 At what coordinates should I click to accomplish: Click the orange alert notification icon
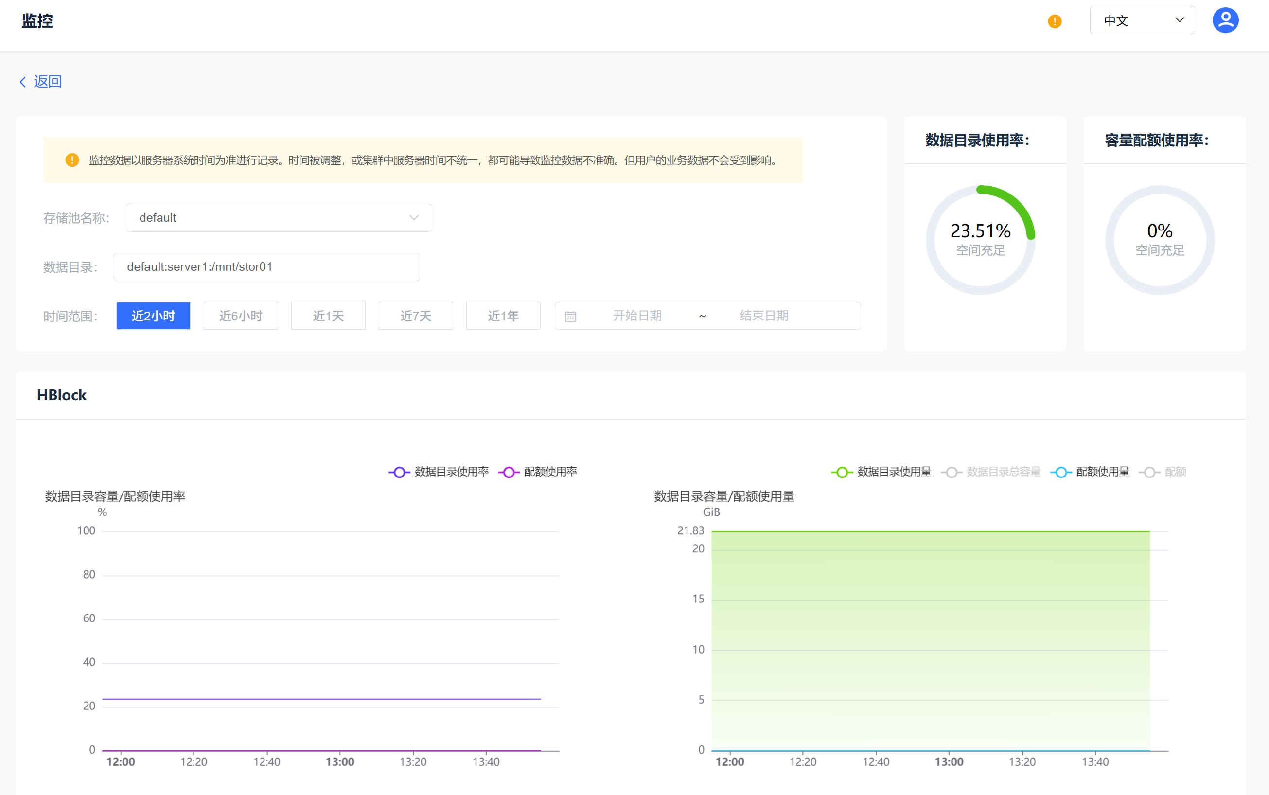click(1054, 21)
